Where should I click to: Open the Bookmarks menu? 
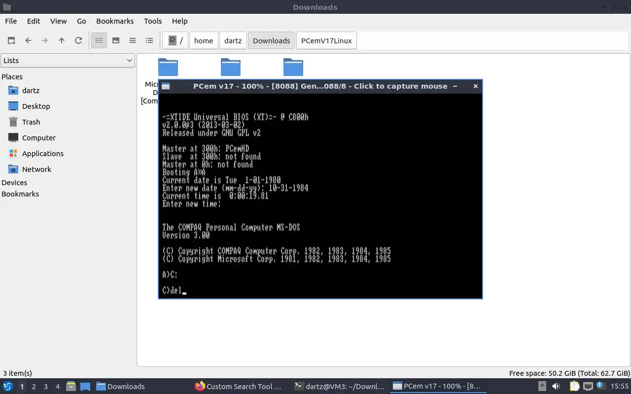click(x=115, y=21)
